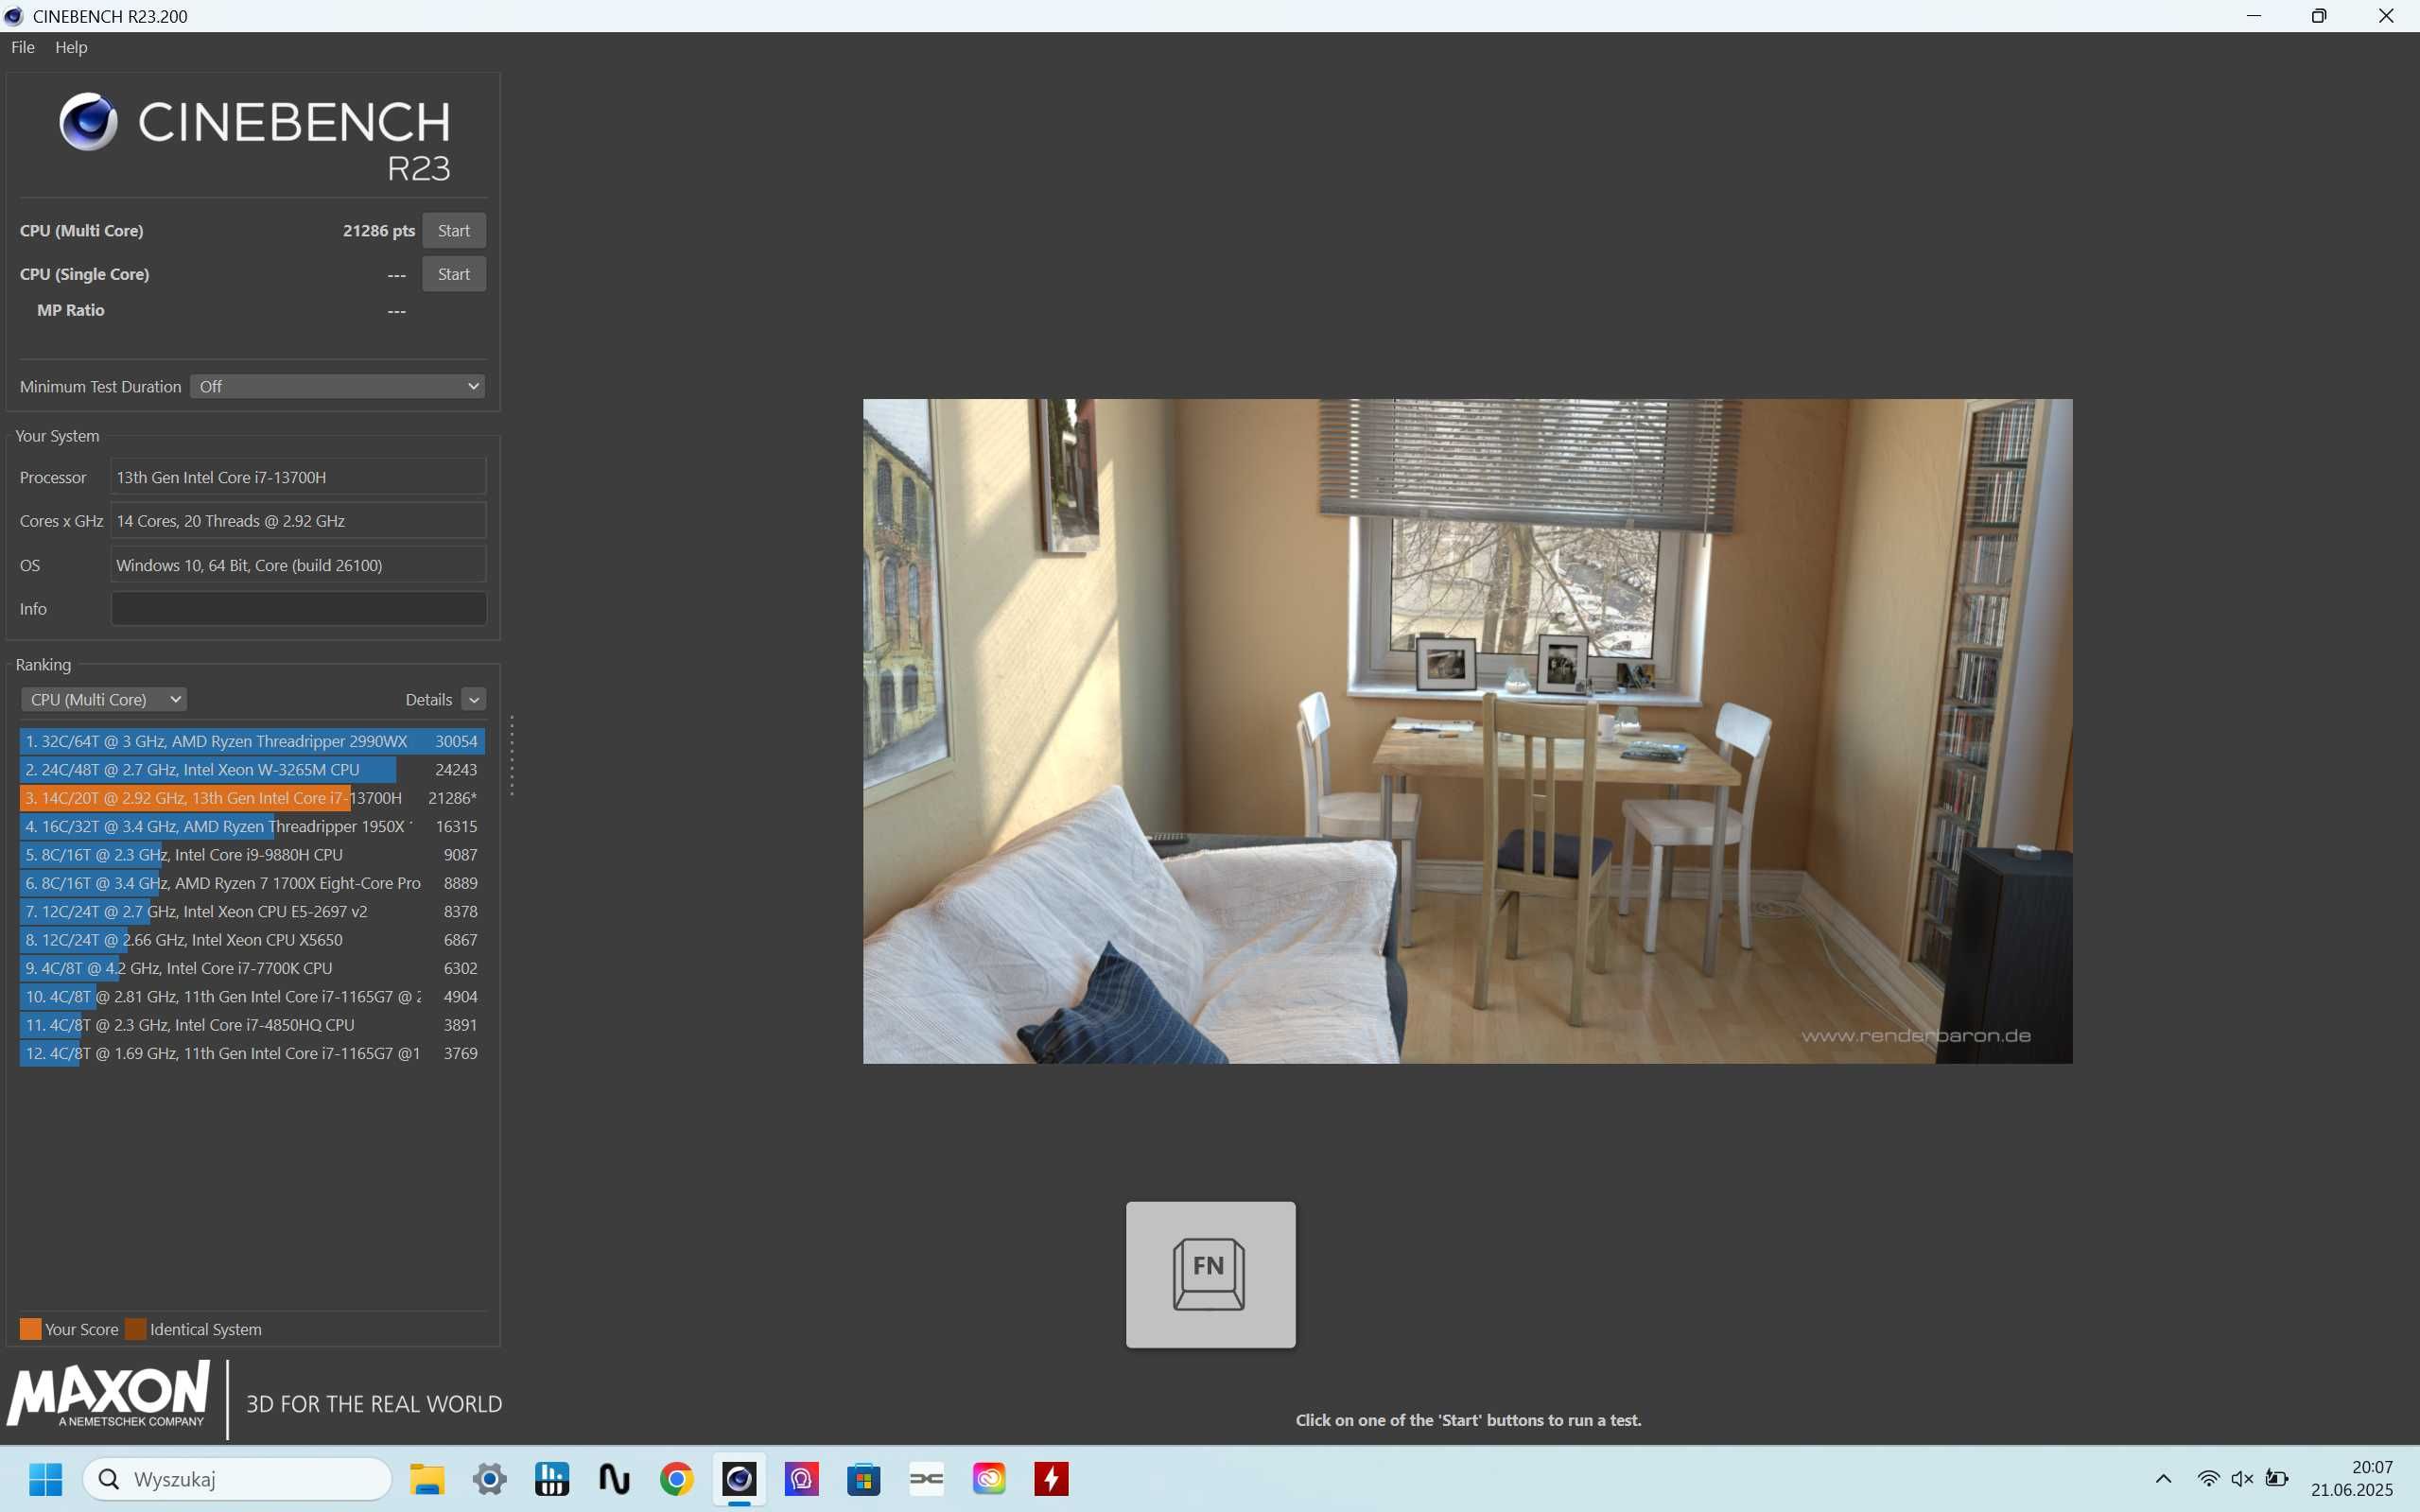Select the Intel Core i7-4850HQ row
Image resolution: width=2420 pixels, height=1512 pixels.
click(252, 1025)
